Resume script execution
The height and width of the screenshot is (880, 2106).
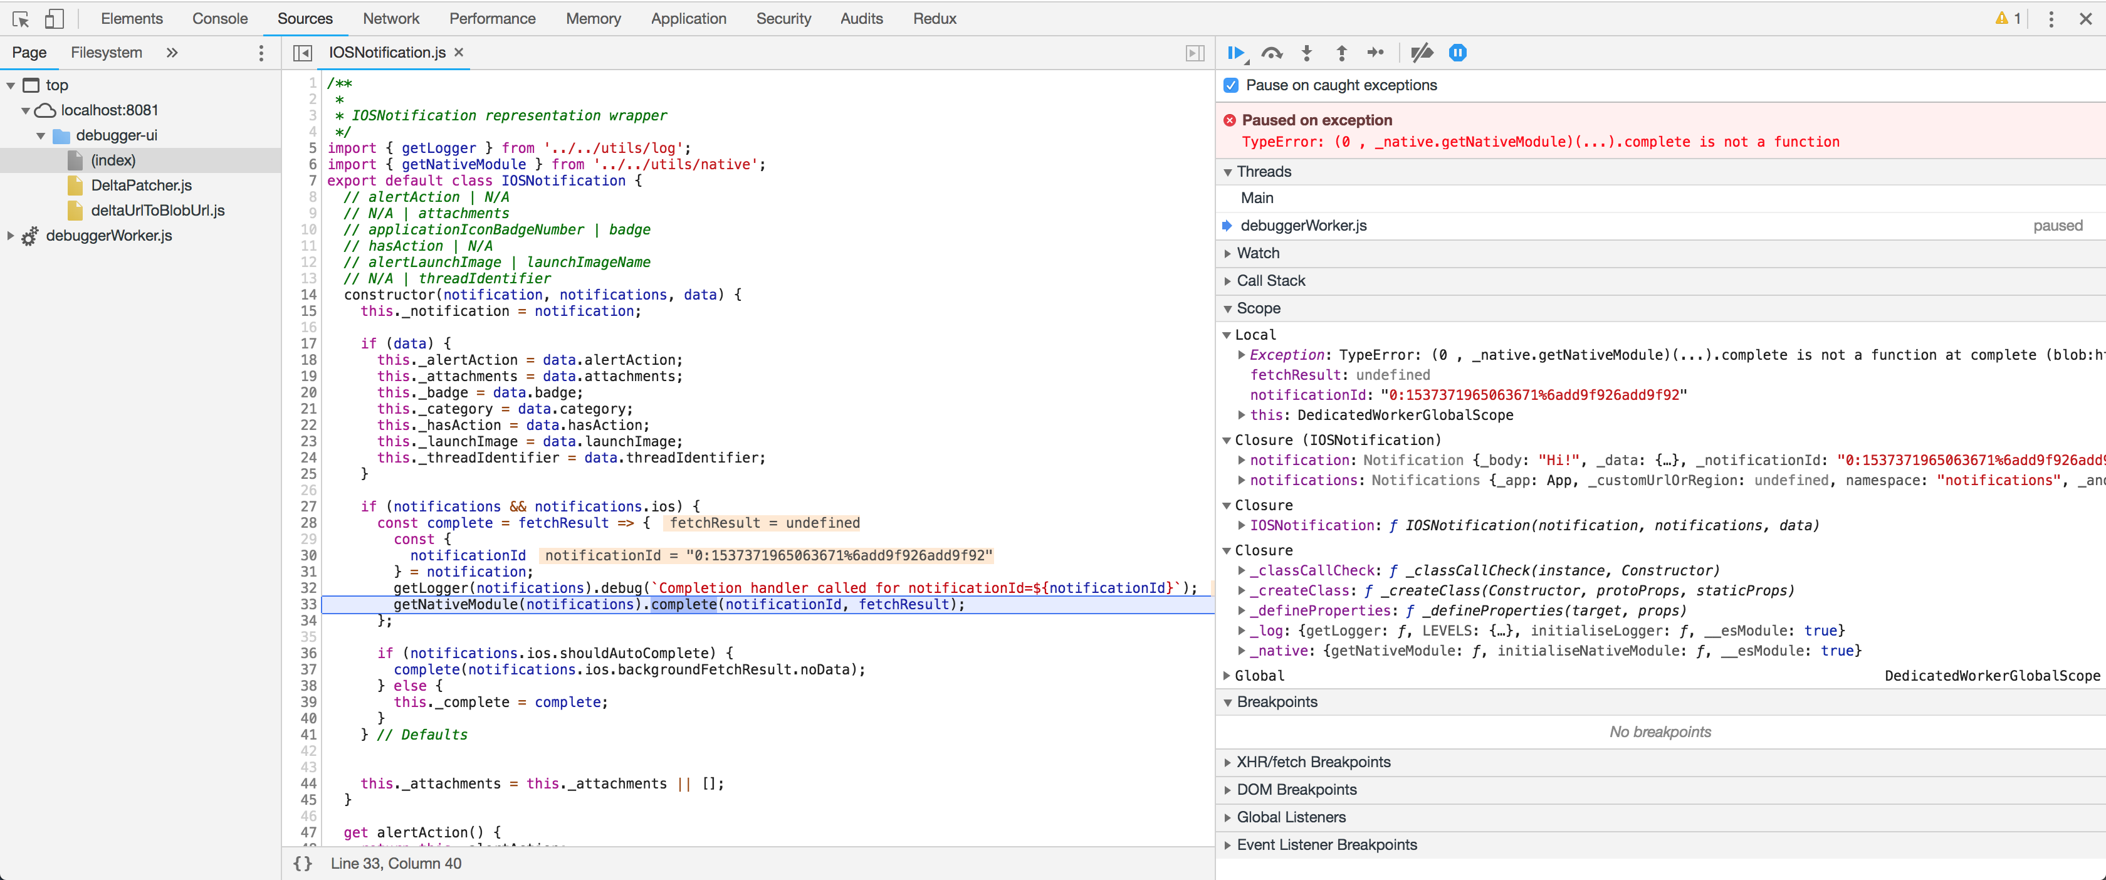click(x=1235, y=53)
